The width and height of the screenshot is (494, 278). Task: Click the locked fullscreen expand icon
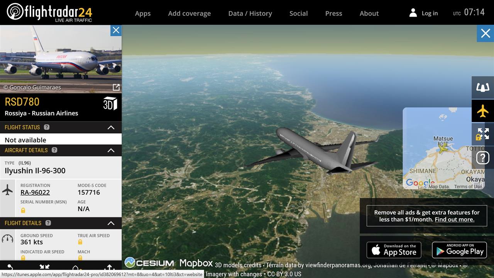point(483,134)
